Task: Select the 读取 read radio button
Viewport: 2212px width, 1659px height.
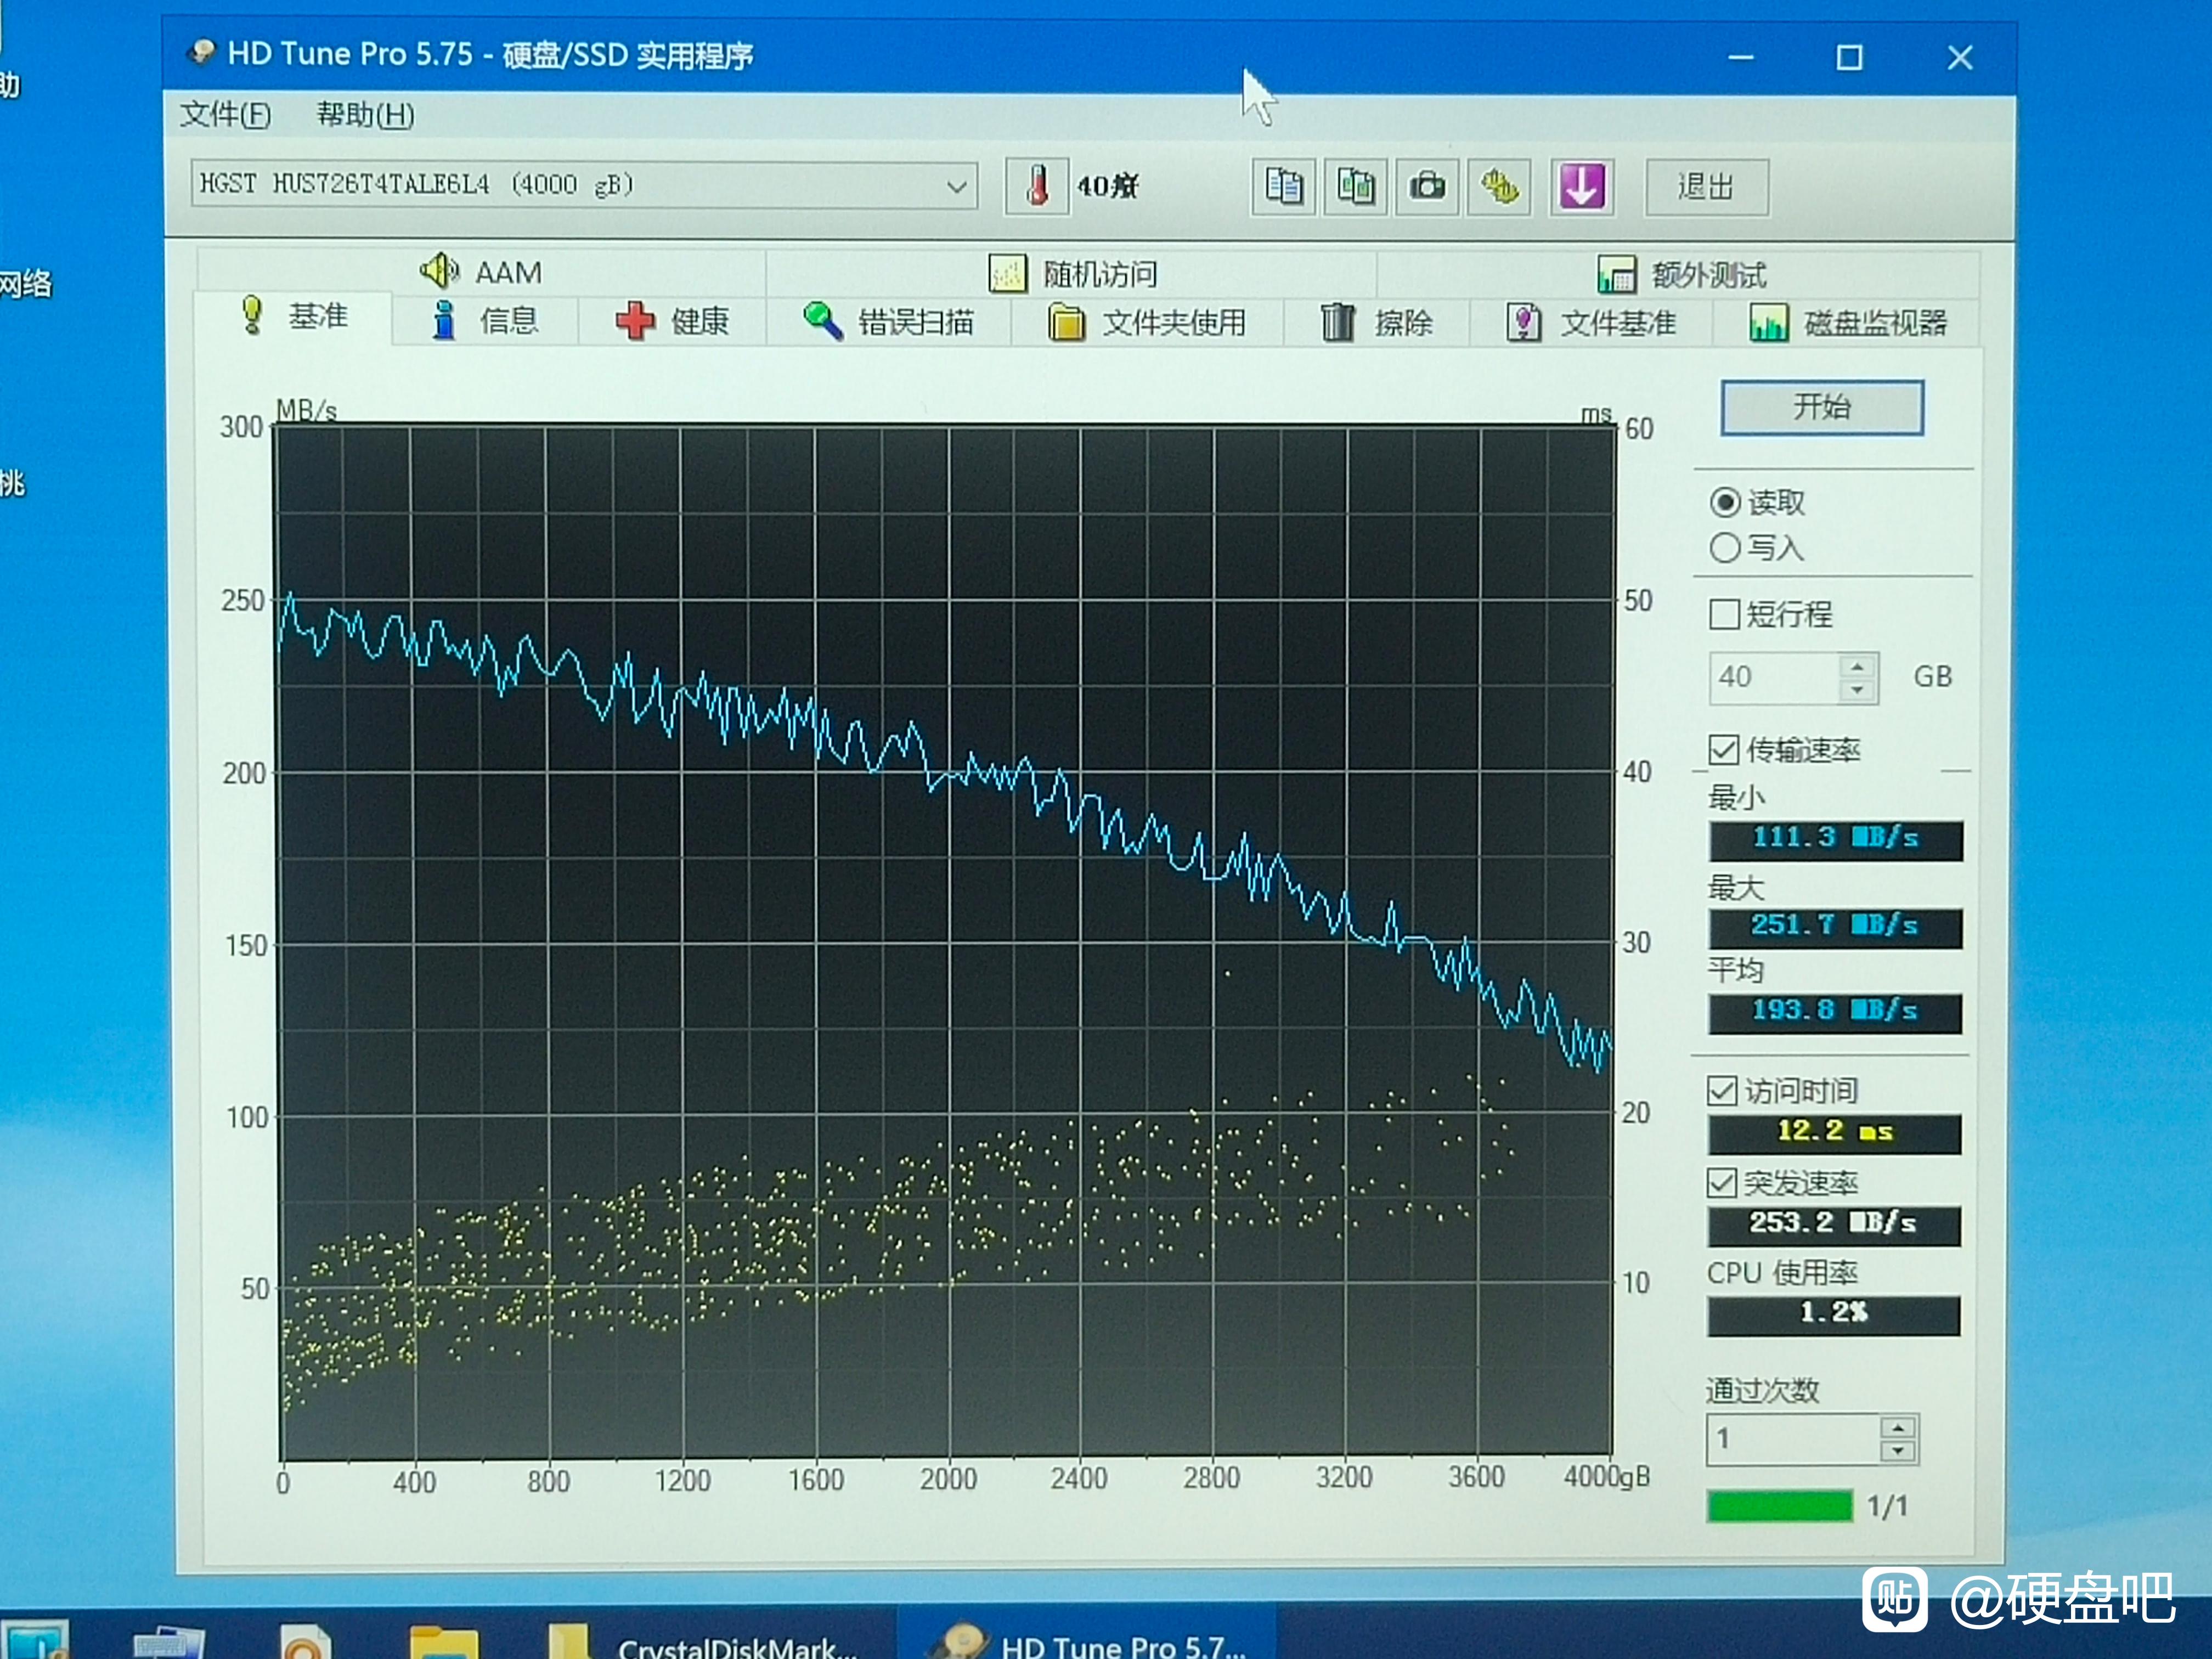Action: tap(1725, 502)
